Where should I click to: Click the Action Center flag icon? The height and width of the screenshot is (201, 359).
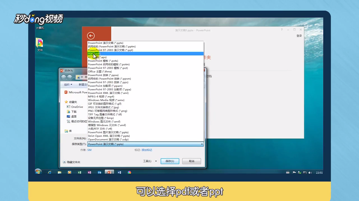click(295, 173)
